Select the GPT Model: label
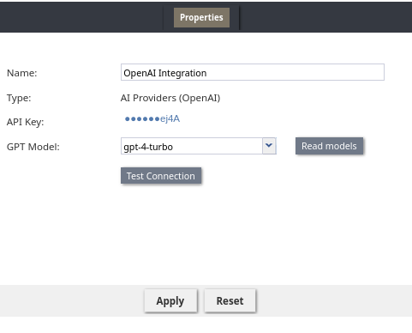This screenshot has width=412, height=333. 33,147
